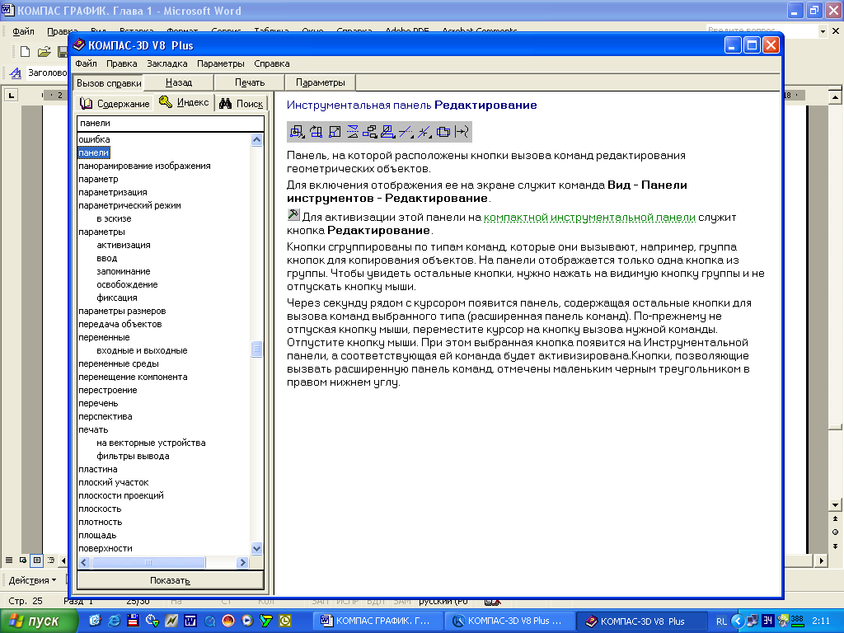This screenshot has width=844, height=633.
Task: Open the Действия dropdown in Word drawing toolbar
Action: [32, 580]
